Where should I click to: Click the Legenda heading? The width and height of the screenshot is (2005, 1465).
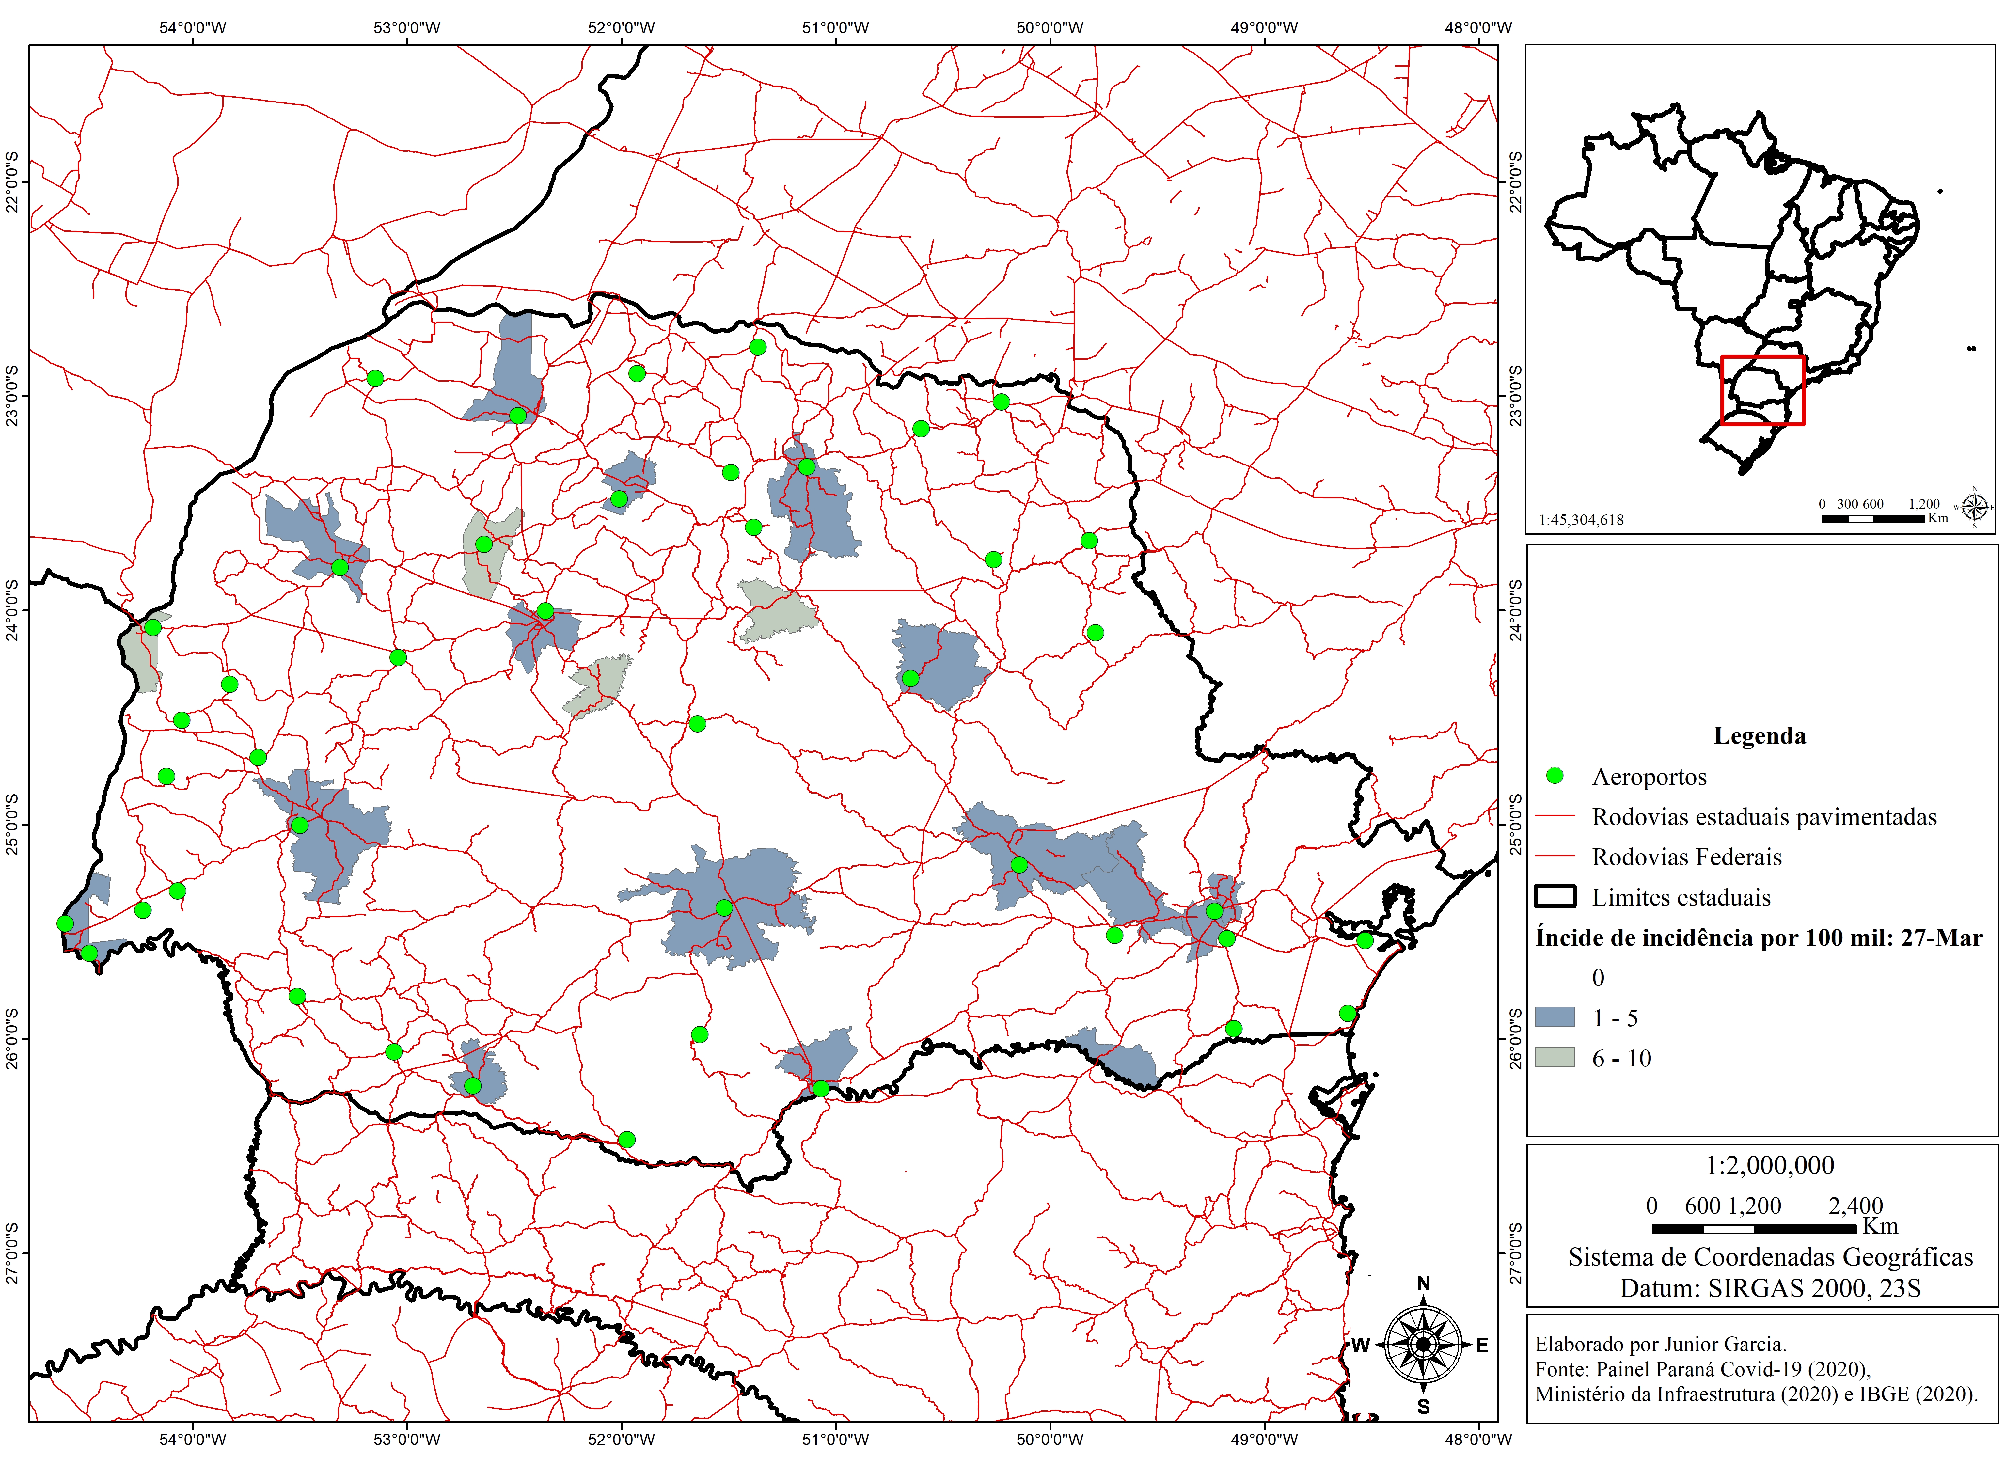(1760, 736)
